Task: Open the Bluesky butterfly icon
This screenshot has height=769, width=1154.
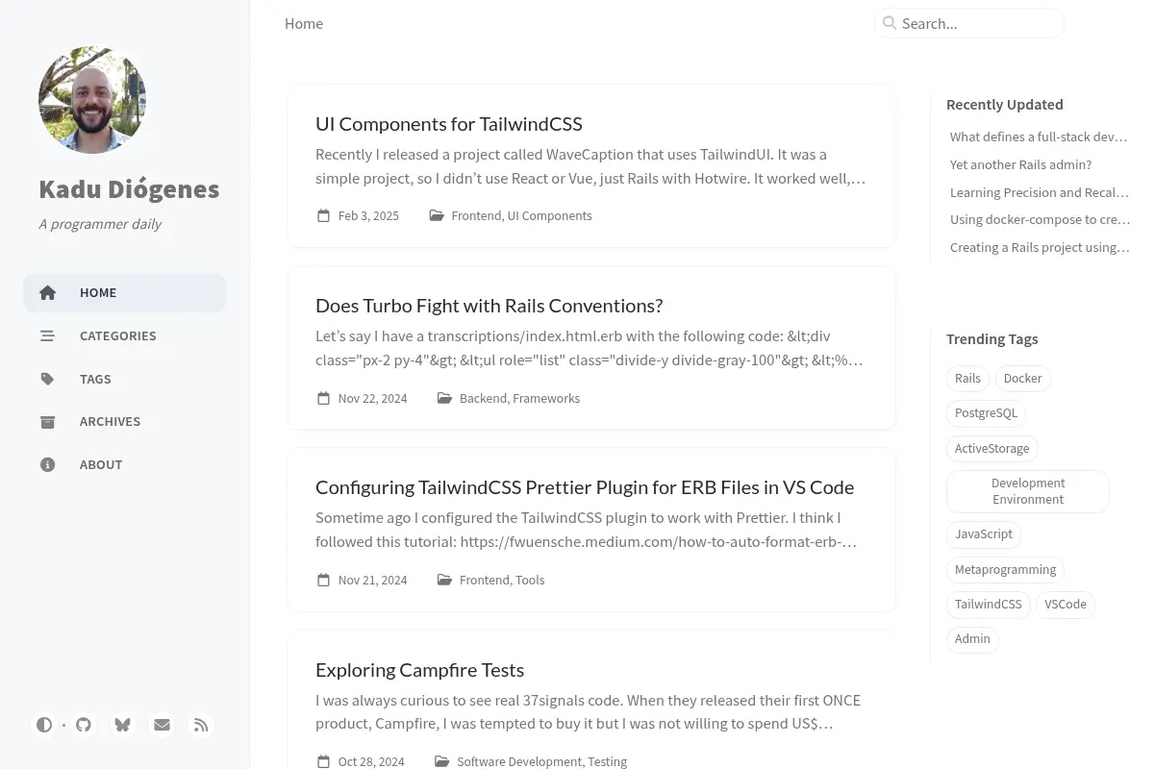Action: pyautogui.click(x=122, y=725)
